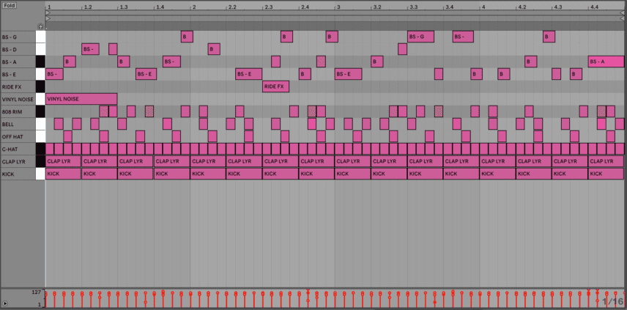Click the KICK row label
This screenshot has width=627, height=310.
[7, 174]
